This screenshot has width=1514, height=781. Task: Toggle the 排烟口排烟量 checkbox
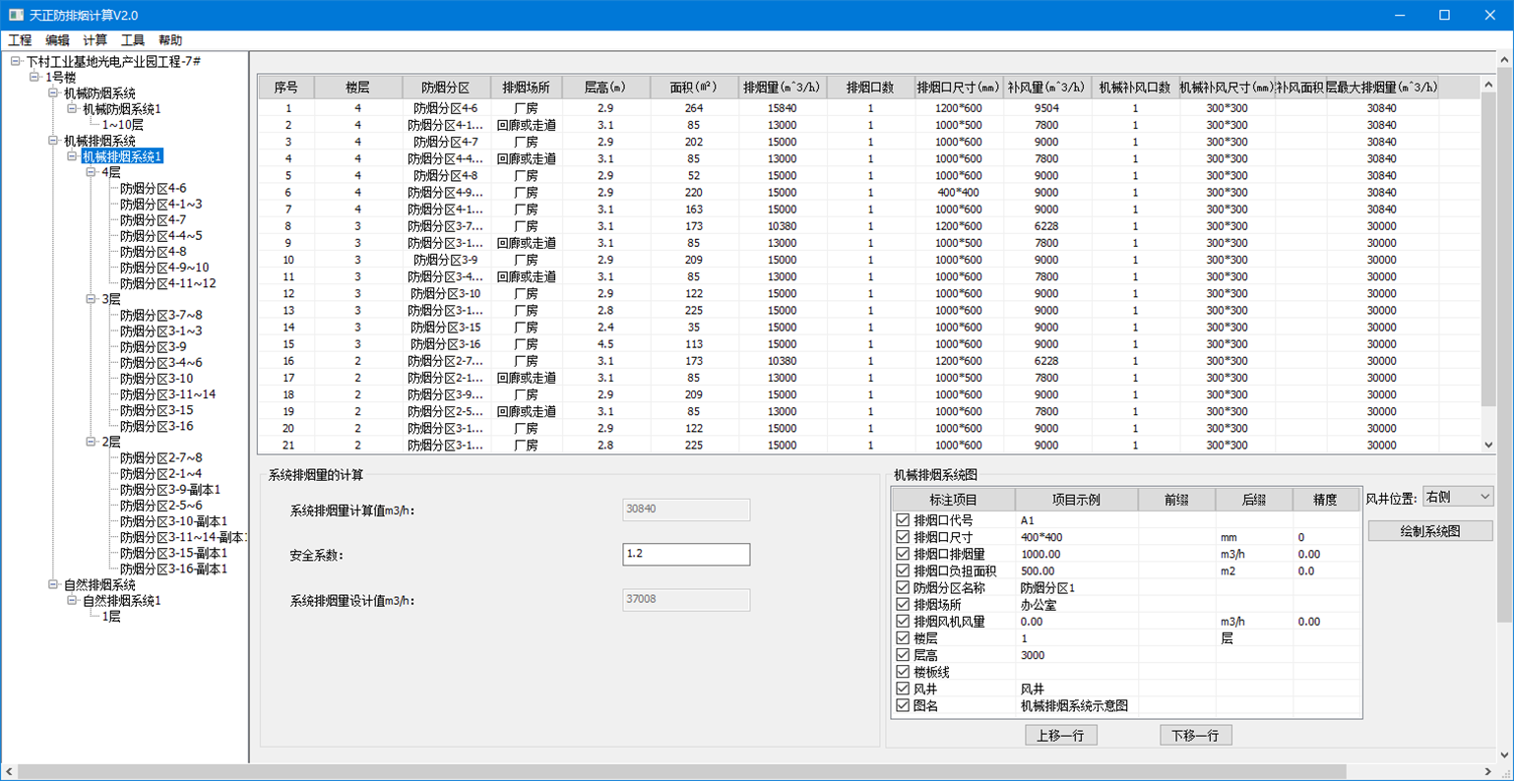pyautogui.click(x=903, y=554)
